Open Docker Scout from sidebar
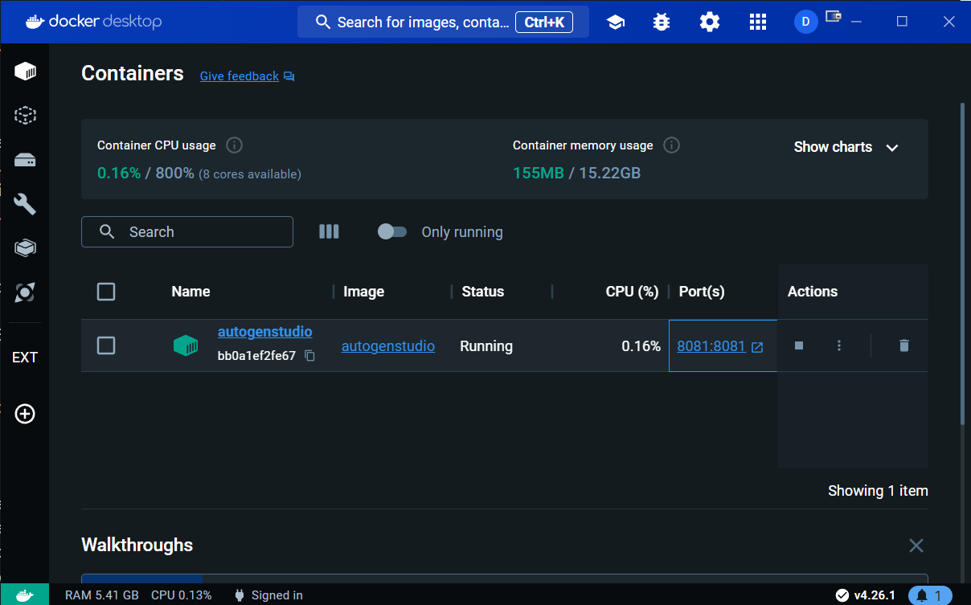 click(x=25, y=292)
